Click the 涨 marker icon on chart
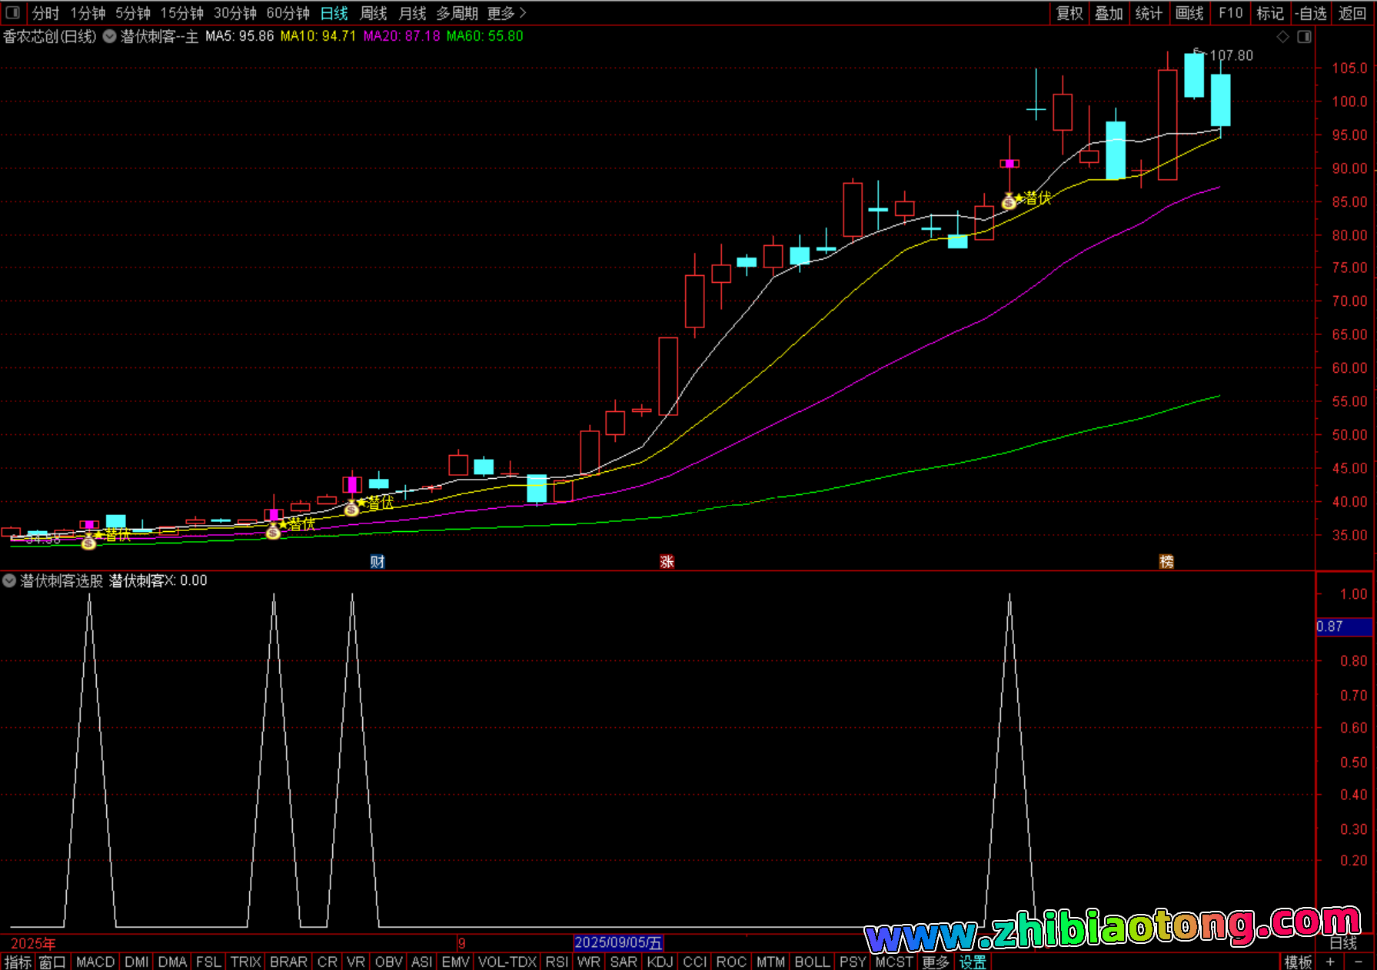 tap(667, 562)
